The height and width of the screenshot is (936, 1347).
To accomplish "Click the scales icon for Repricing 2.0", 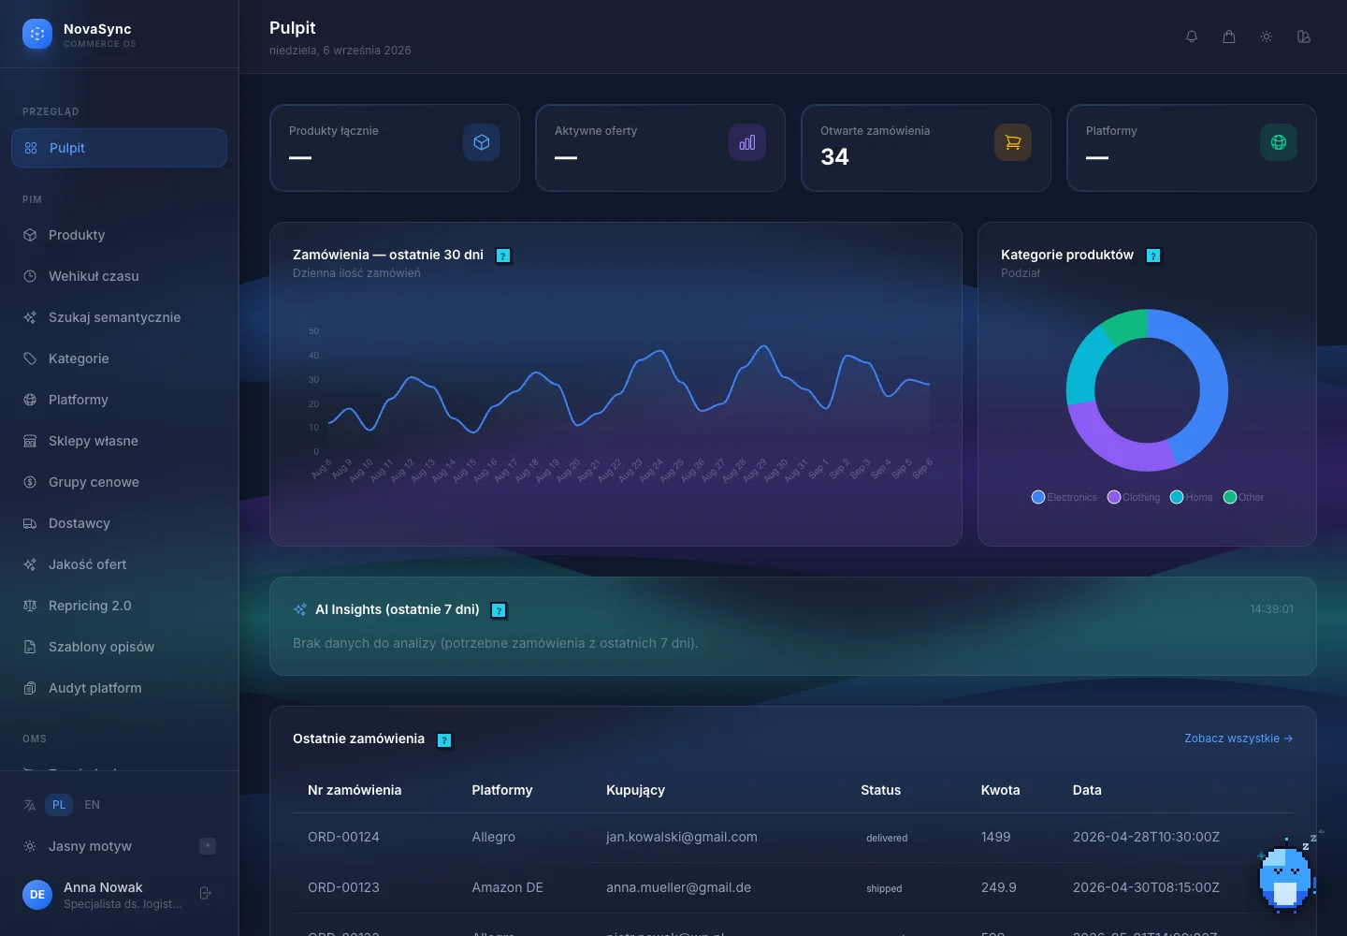I will pyautogui.click(x=30, y=606).
